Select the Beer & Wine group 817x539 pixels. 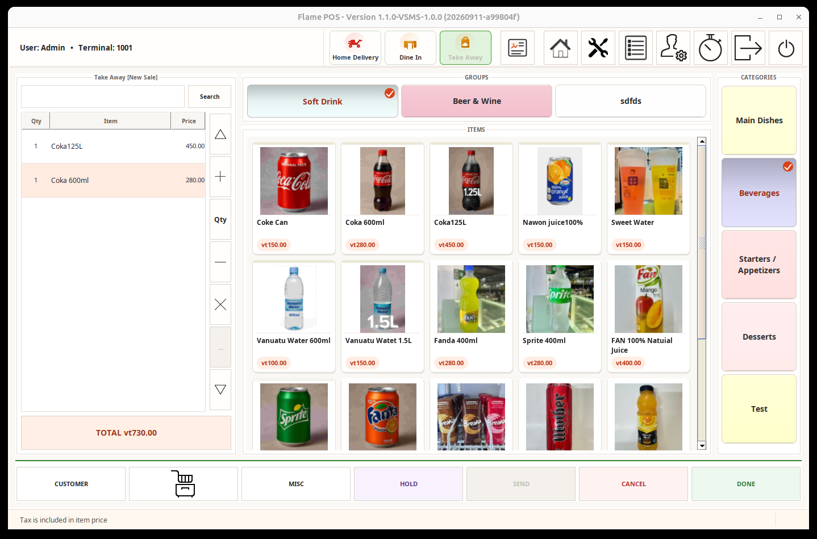point(477,101)
